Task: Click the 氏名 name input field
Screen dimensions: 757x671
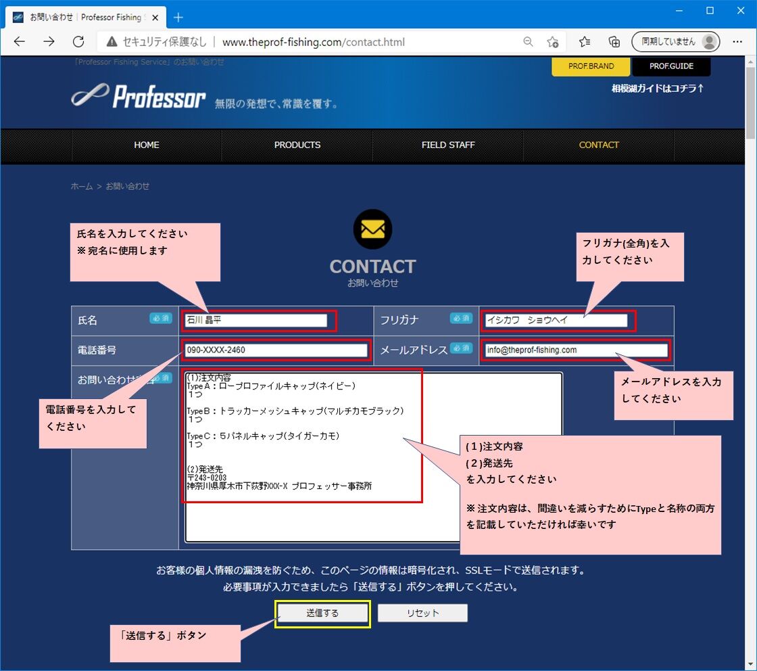Action: point(256,320)
